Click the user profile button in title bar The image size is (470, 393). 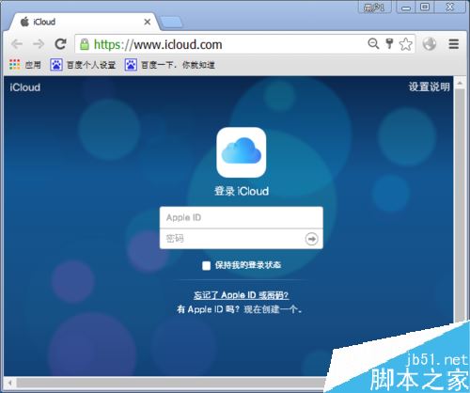coord(375,8)
